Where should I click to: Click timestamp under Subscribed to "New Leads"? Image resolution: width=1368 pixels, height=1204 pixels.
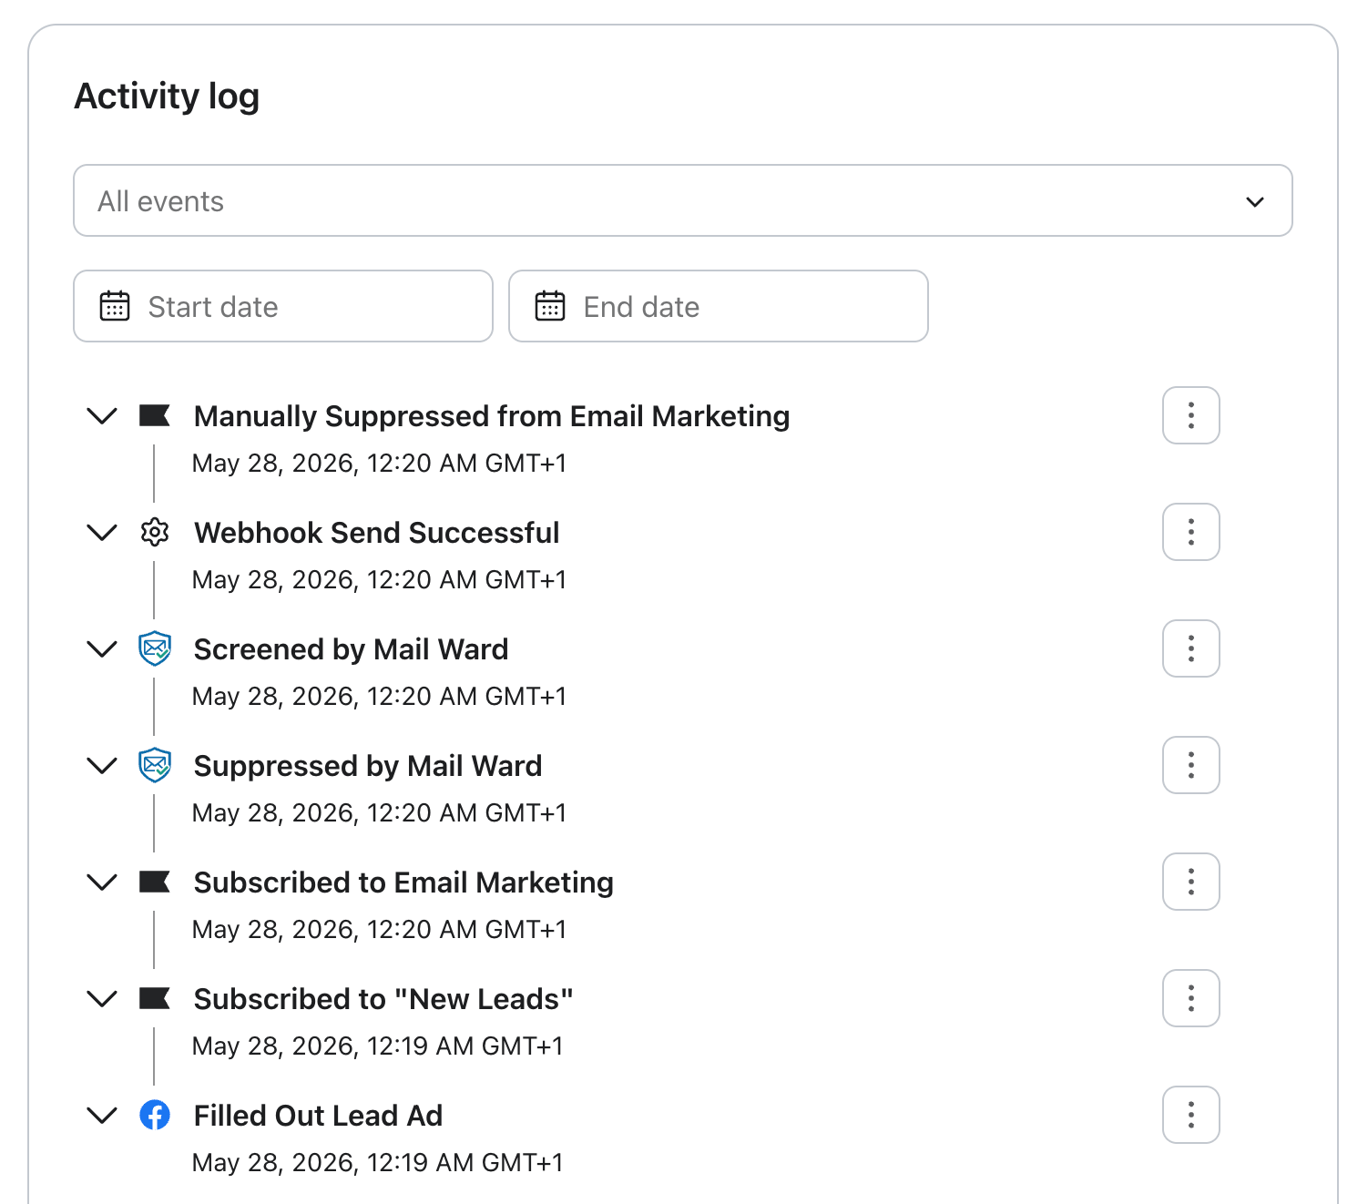pyautogui.click(x=377, y=1046)
